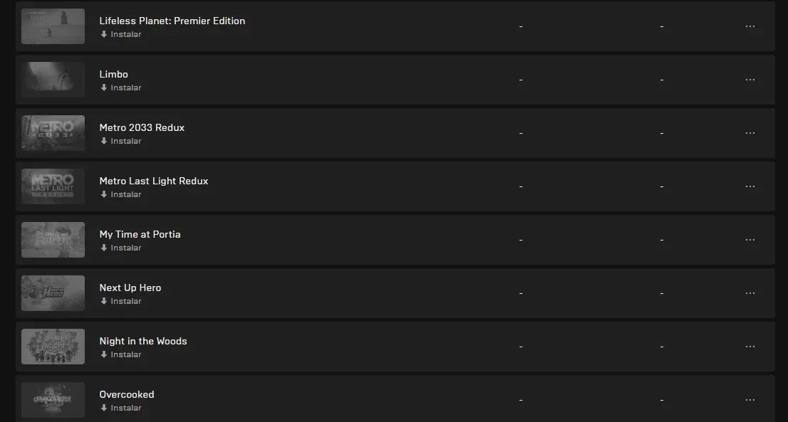Click Instalar under Night in the Woods
Viewport: 788px width, 422px height.
click(x=120, y=354)
